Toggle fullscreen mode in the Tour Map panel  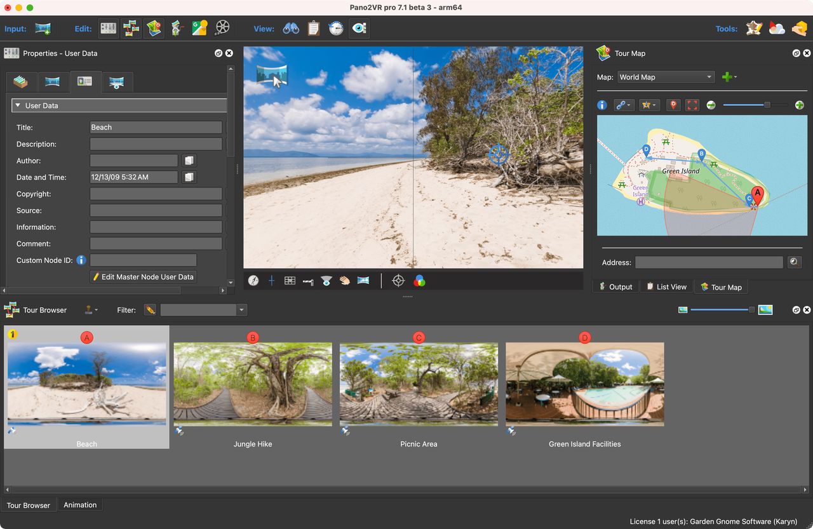click(692, 105)
